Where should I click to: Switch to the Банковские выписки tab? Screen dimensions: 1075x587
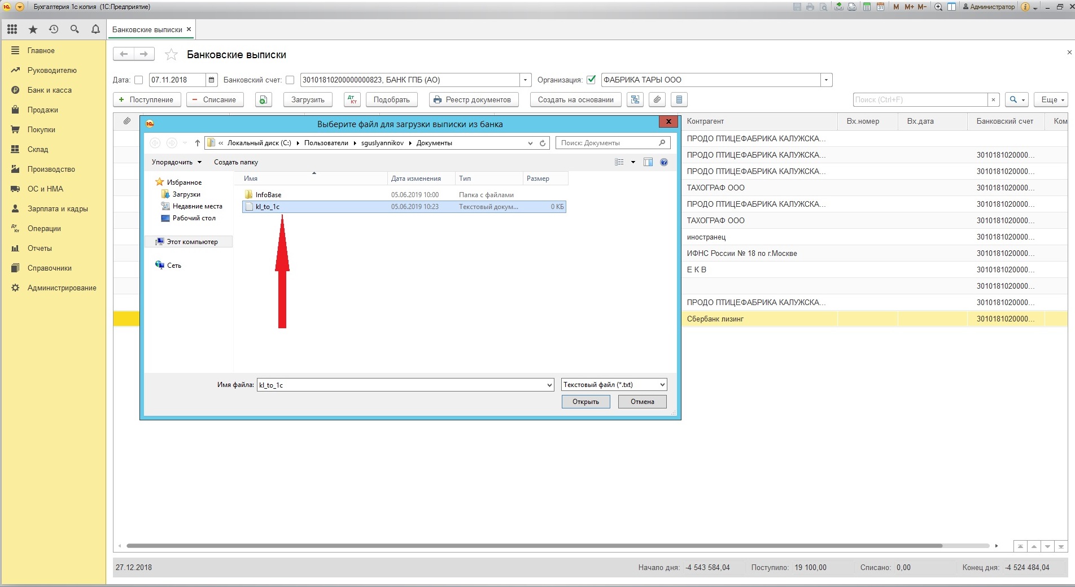(148, 29)
